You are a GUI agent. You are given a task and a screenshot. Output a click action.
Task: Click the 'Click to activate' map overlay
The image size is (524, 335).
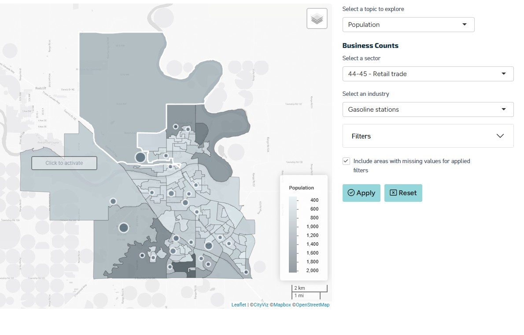(x=64, y=163)
